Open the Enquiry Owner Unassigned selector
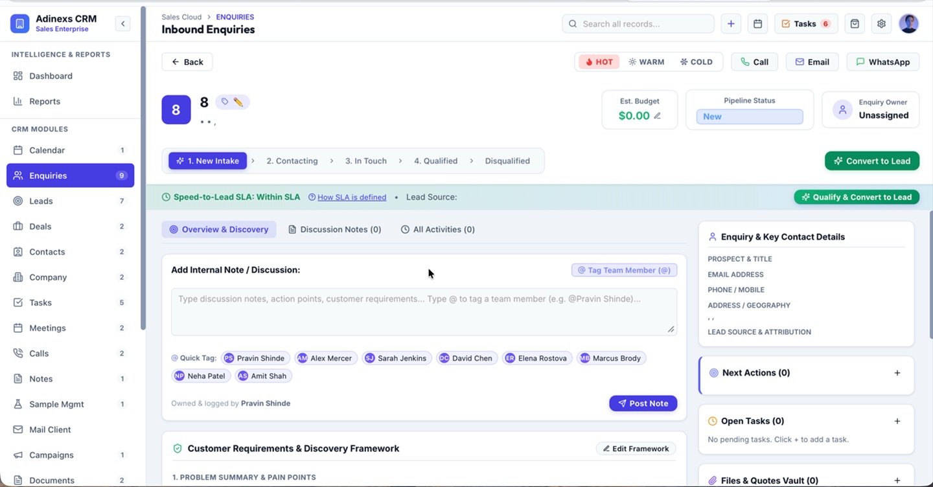Image resolution: width=933 pixels, height=487 pixels. point(871,109)
